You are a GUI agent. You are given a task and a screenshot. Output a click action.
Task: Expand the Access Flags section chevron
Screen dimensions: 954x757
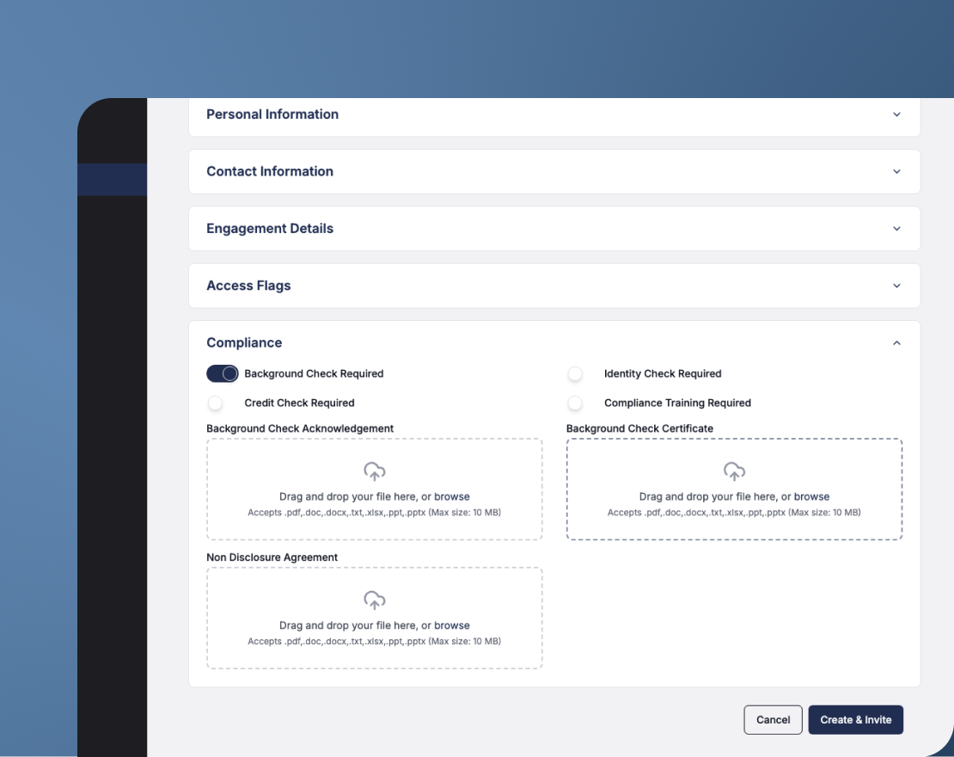tap(896, 286)
